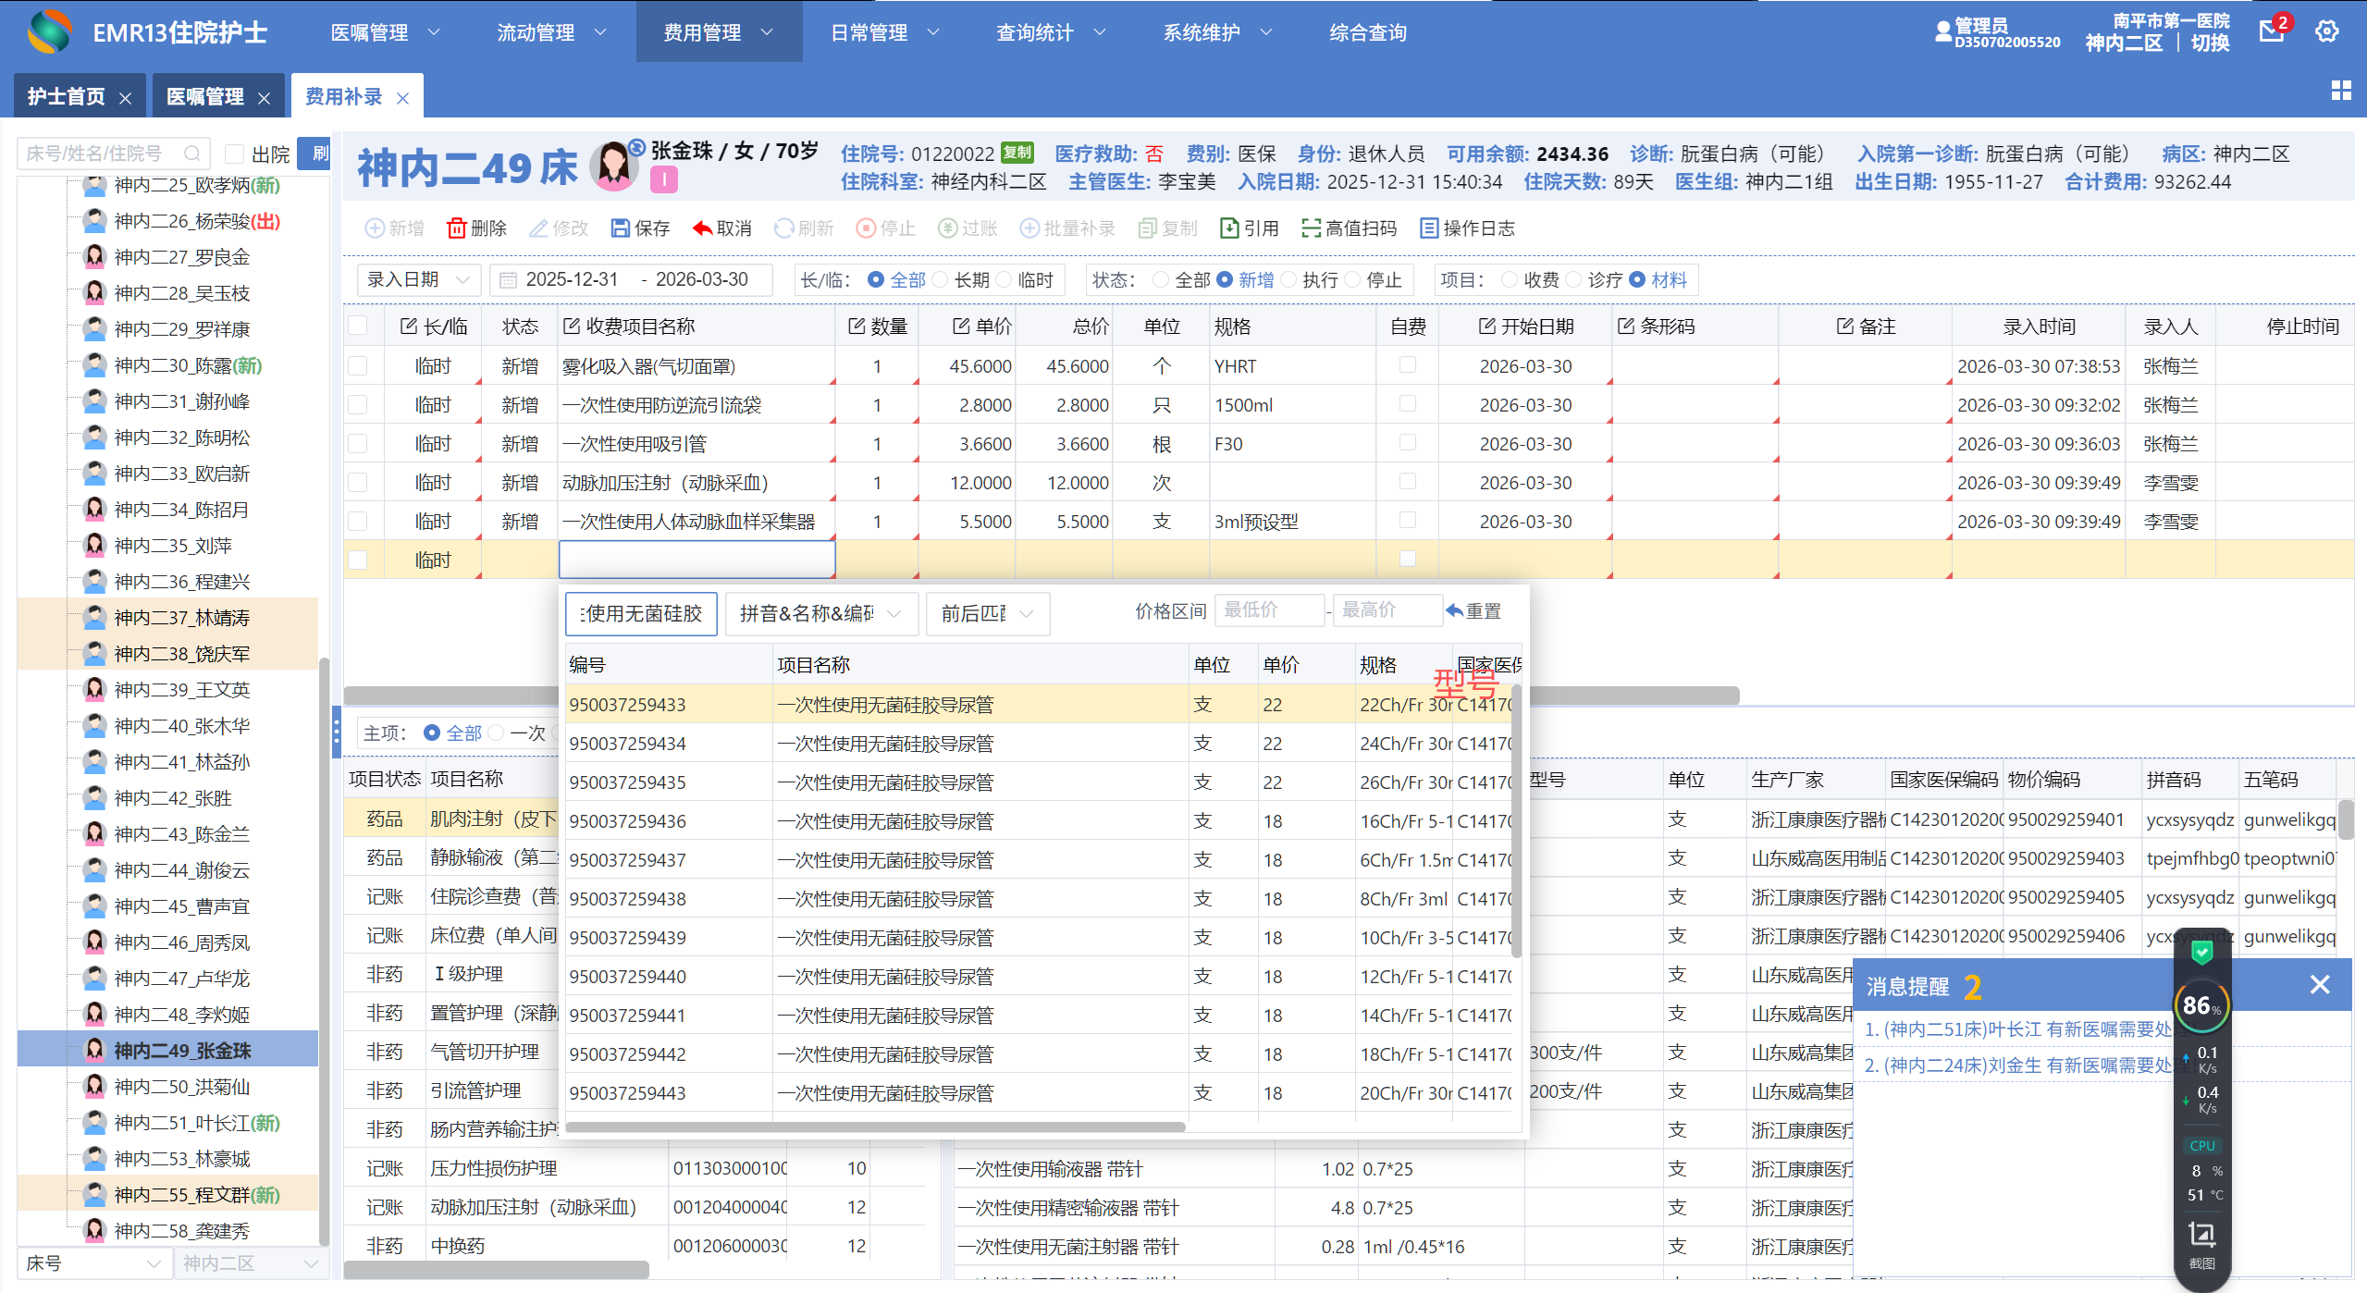
Task: Click the Cancel (取消) red arrow icon
Action: (x=703, y=228)
